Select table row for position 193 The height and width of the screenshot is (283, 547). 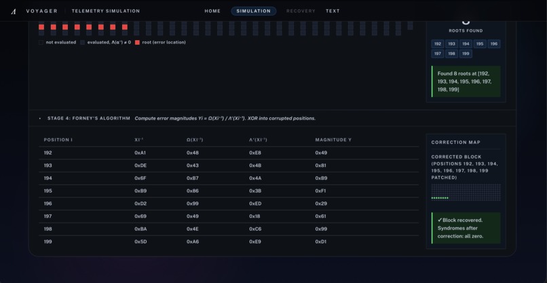pos(229,166)
